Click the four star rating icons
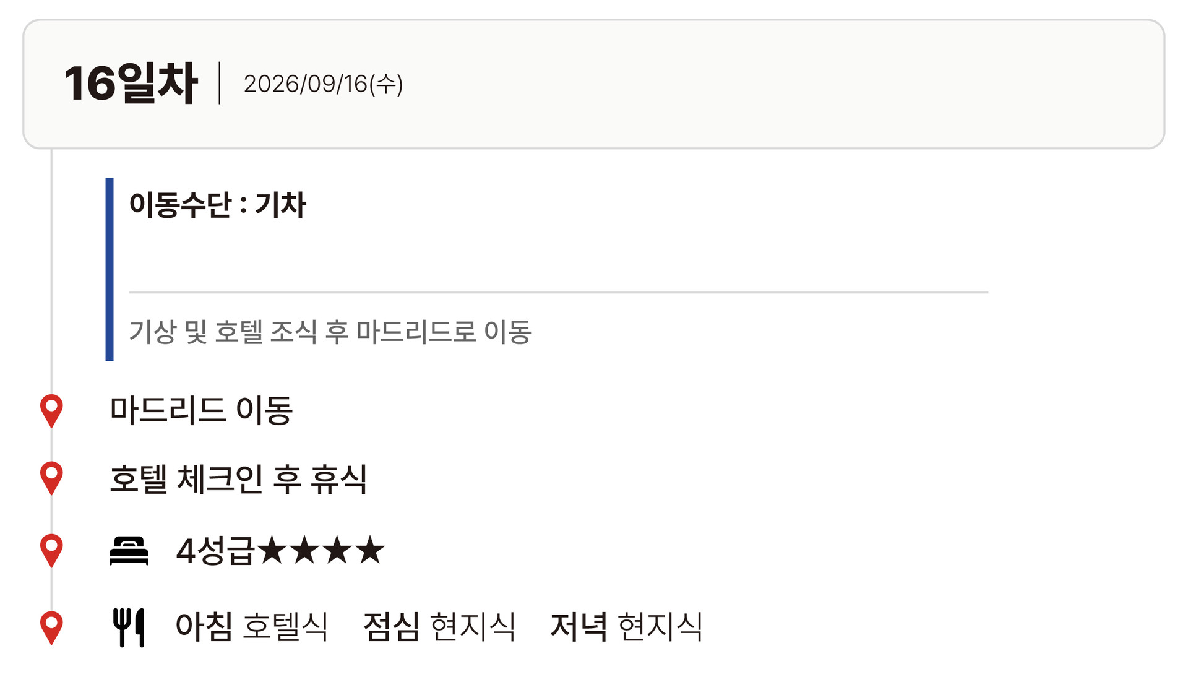 pos(321,550)
